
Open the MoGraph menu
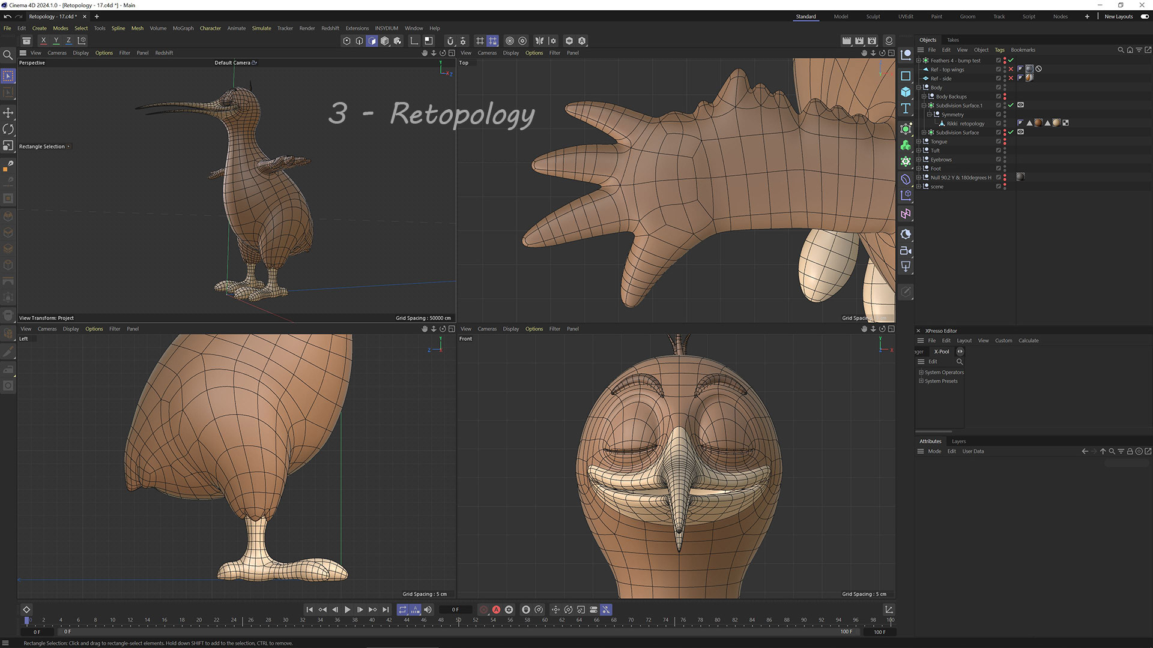pyautogui.click(x=183, y=28)
